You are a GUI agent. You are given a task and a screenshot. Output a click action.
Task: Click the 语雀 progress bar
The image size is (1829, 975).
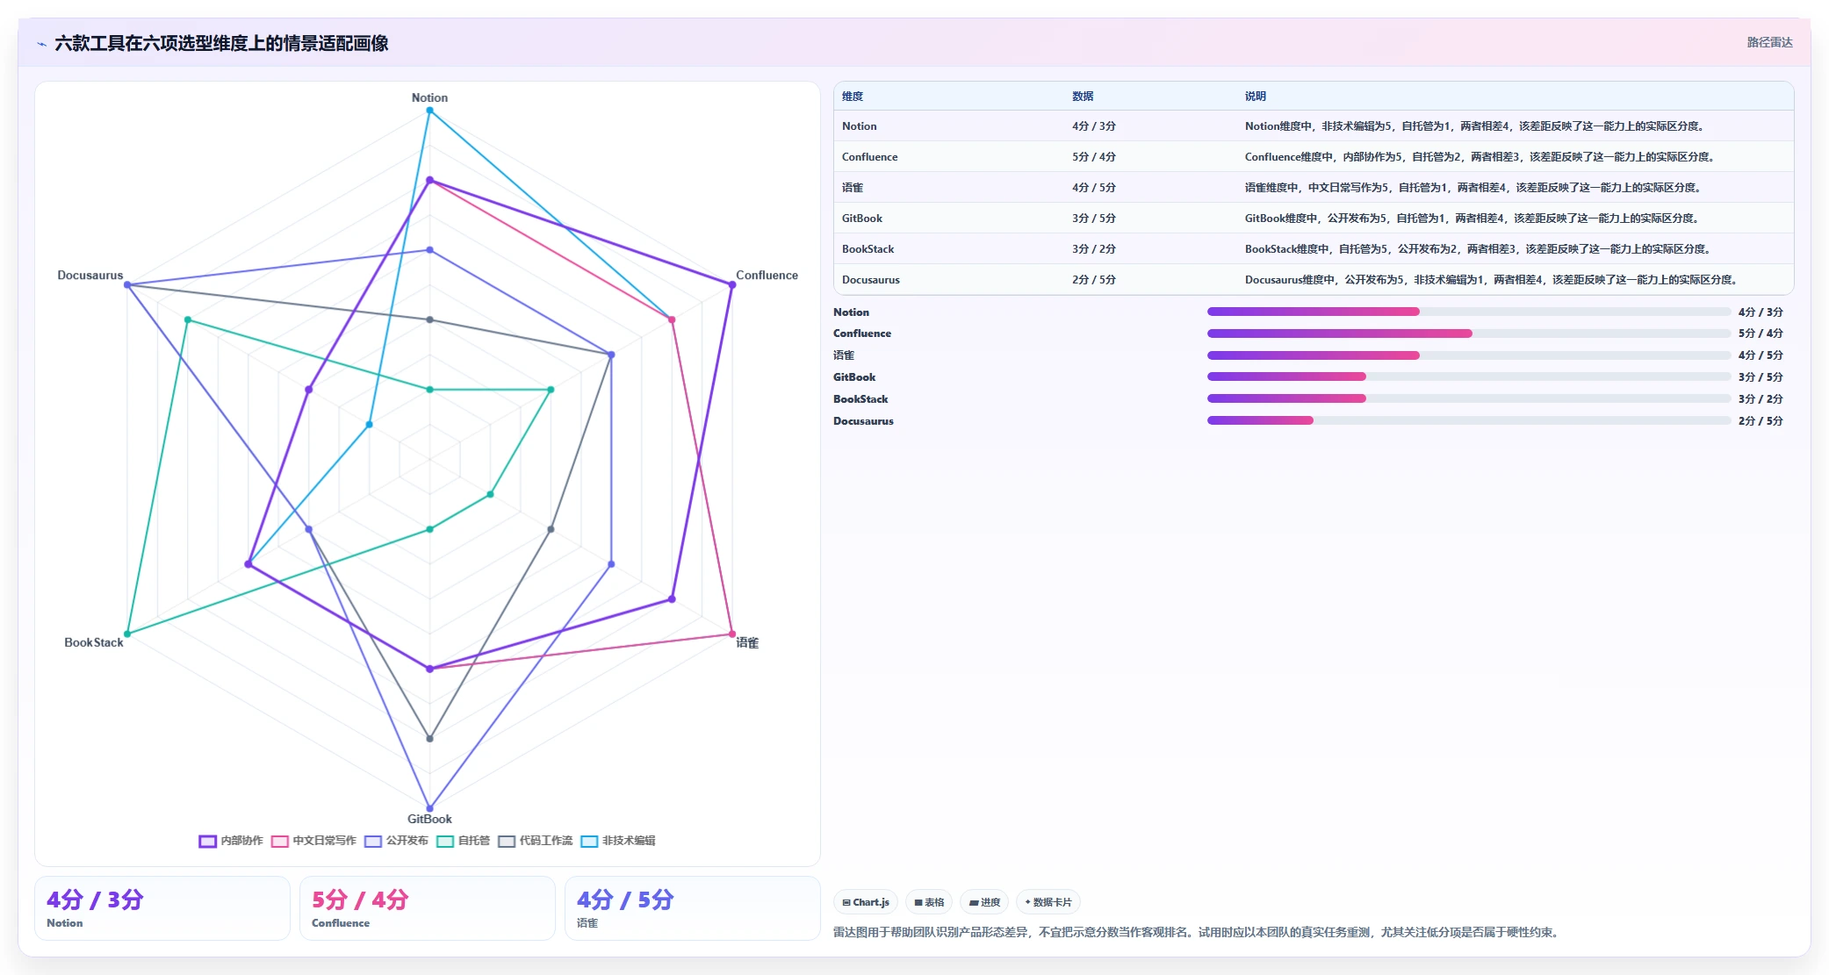tap(1468, 355)
